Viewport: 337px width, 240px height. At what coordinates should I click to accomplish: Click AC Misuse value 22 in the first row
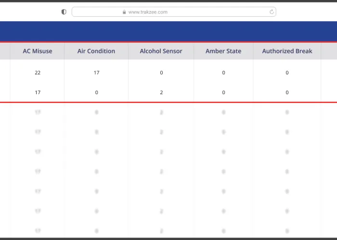click(x=38, y=73)
